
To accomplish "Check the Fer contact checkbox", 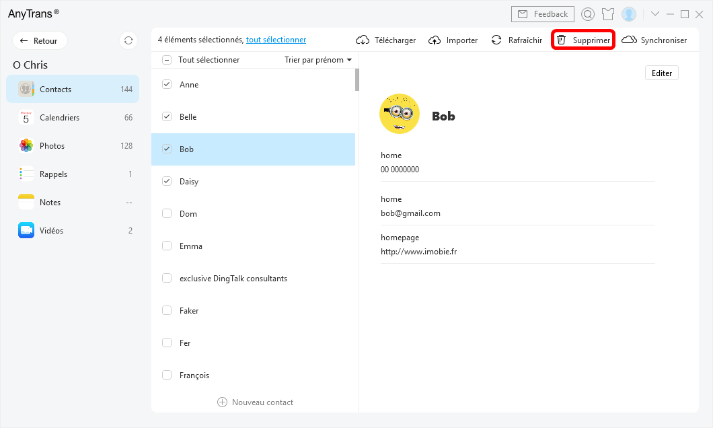I will click(x=167, y=343).
